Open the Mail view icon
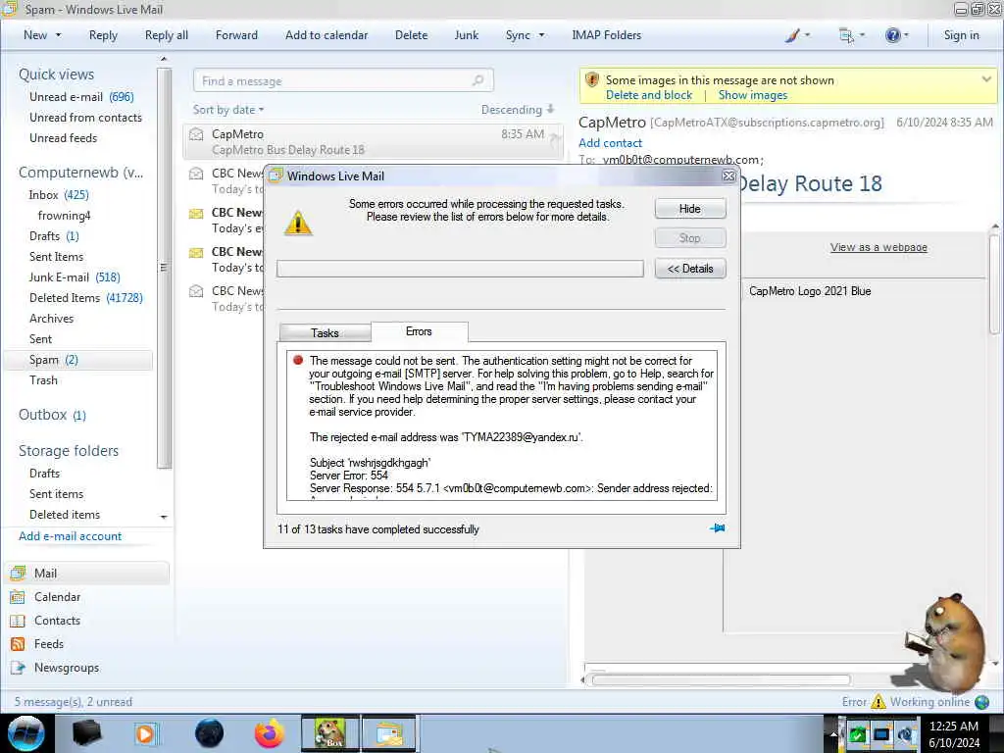 [x=18, y=573]
